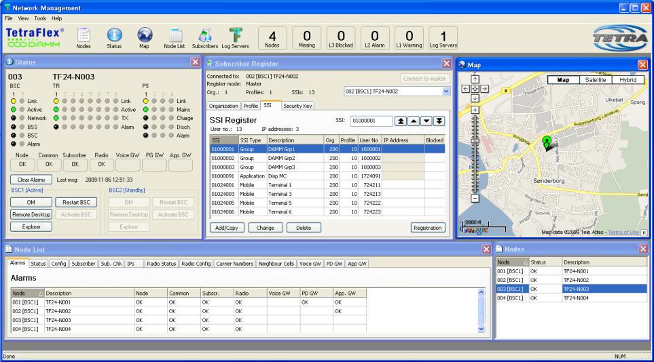This screenshot has height=362, width=654.
Task: Open the Log Servers toolbar icon
Action: click(235, 39)
